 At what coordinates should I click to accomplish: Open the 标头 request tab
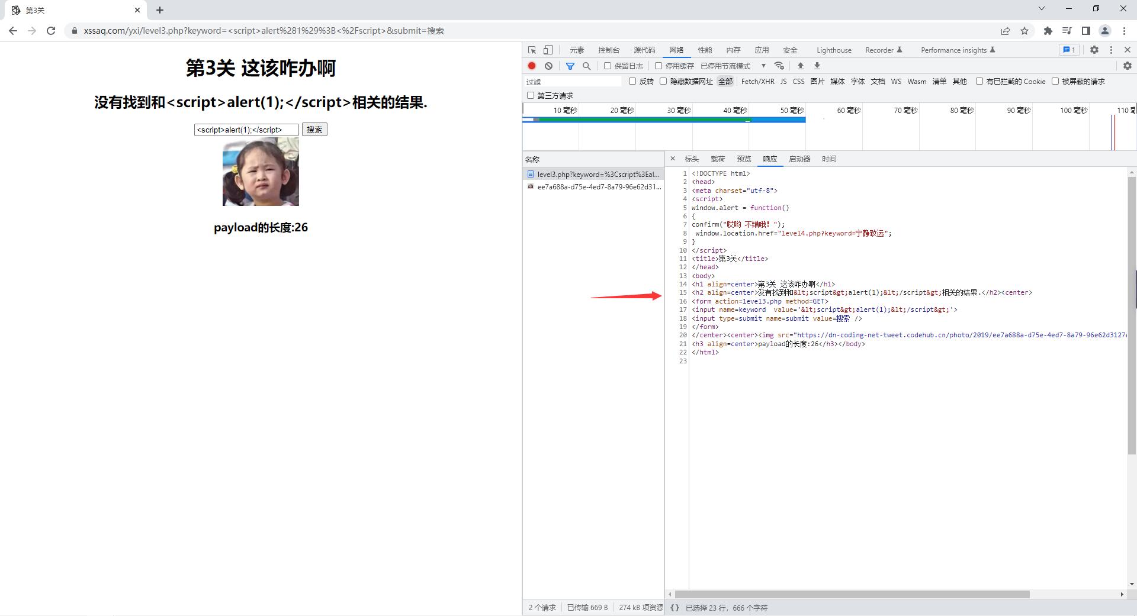pos(692,159)
